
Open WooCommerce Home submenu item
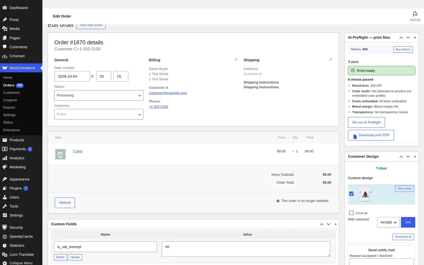coord(8,77)
